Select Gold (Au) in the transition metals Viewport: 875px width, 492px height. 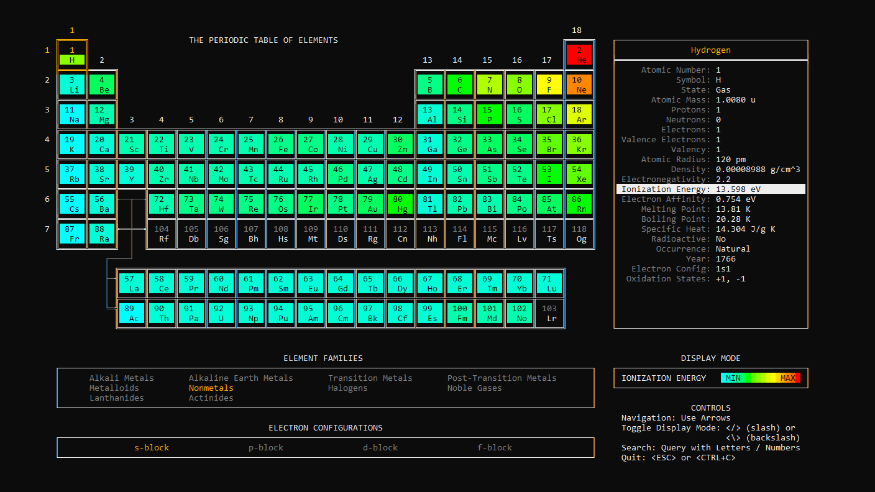(x=370, y=204)
